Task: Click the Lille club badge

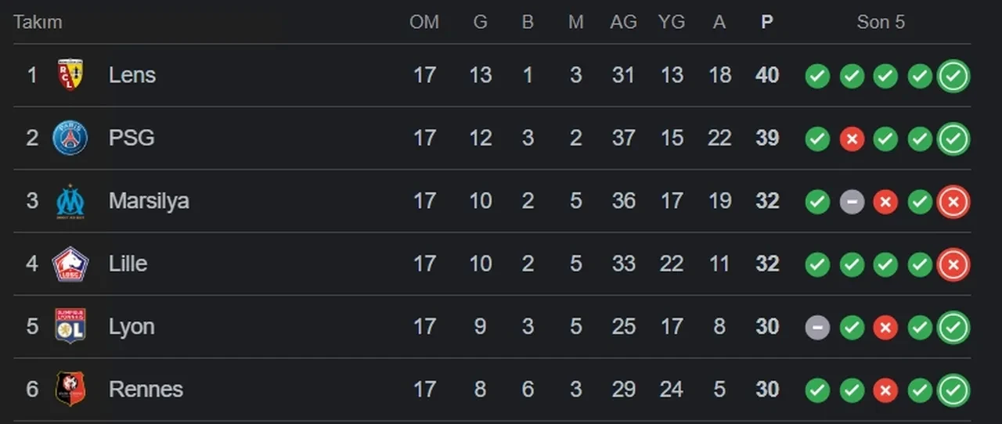Action: point(70,264)
